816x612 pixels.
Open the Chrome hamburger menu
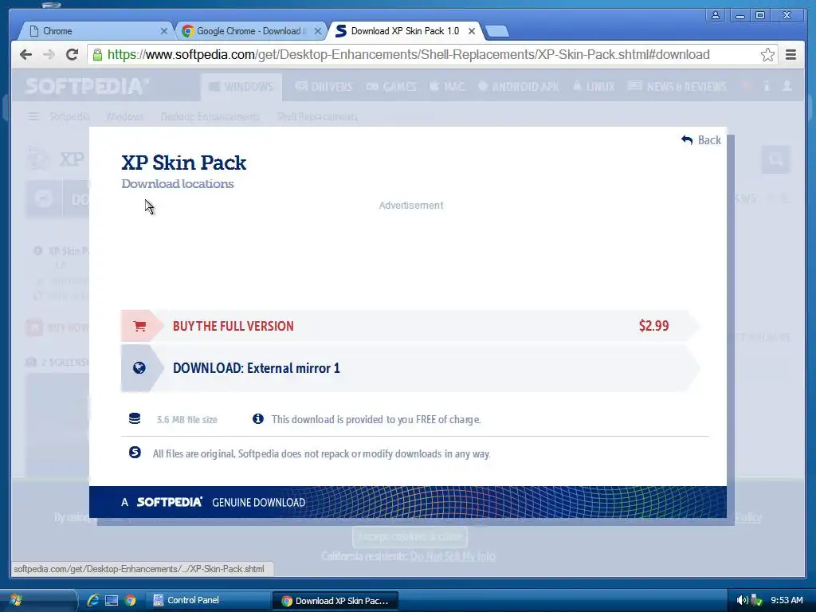pos(790,55)
